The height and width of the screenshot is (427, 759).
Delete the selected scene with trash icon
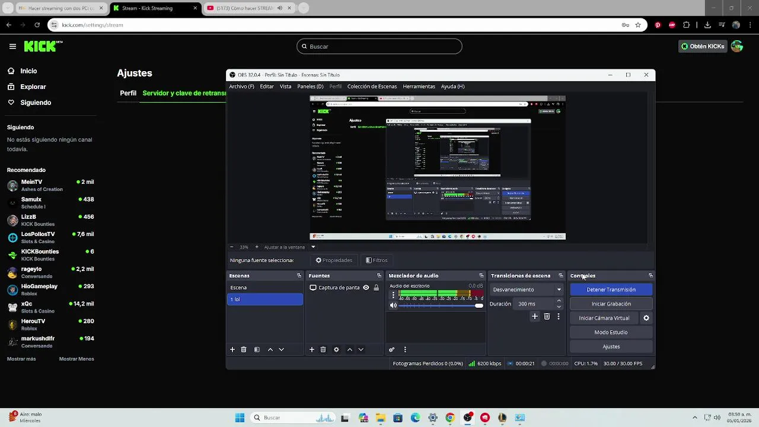244,350
